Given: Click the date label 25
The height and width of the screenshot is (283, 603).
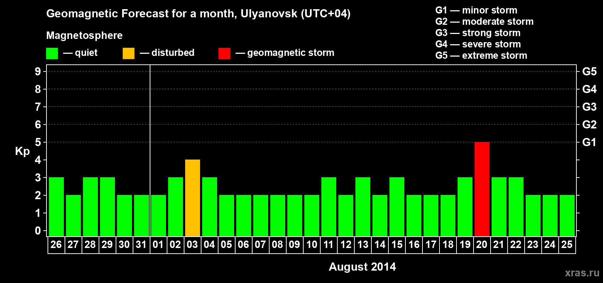Looking at the screenshot, I should [567, 245].
